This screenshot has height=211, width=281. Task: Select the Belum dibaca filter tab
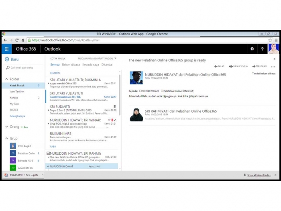coord(71,65)
